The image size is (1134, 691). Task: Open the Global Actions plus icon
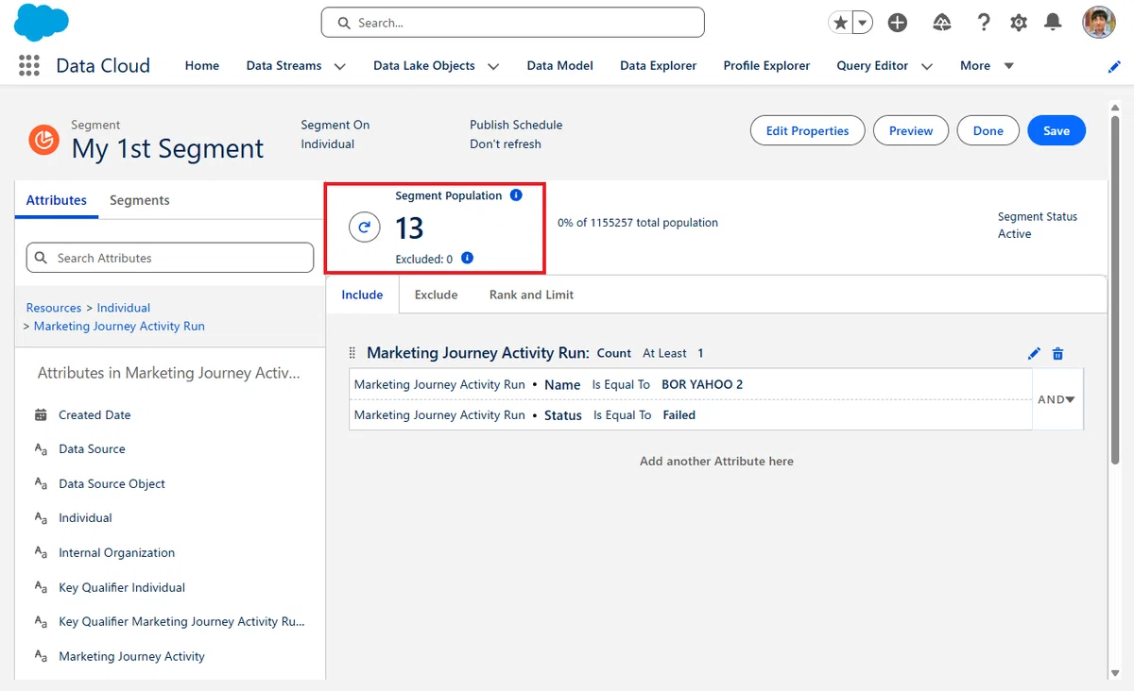[898, 23]
